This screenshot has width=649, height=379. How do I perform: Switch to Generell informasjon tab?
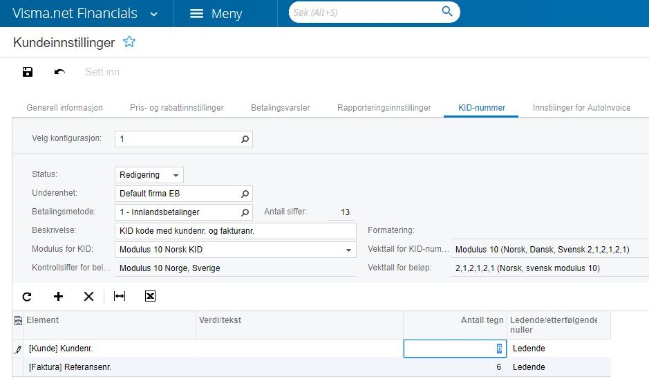click(x=64, y=108)
